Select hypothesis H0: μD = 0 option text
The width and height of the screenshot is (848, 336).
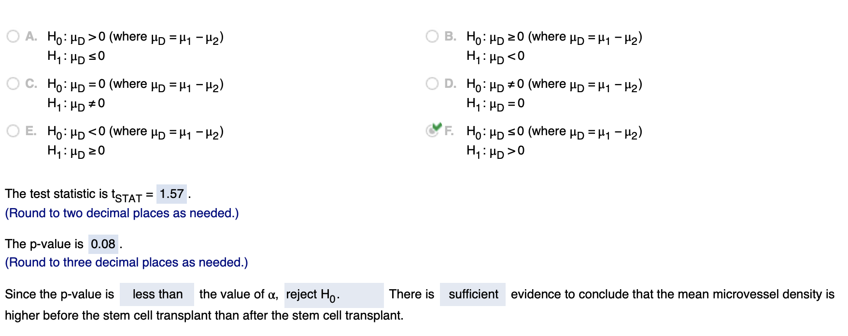tap(135, 84)
